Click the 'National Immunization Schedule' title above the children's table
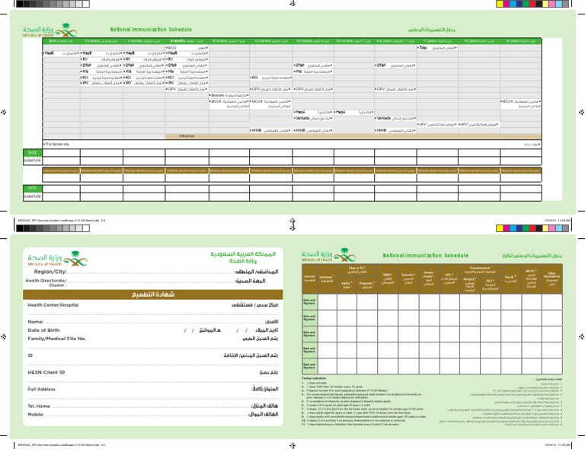 (x=151, y=30)
